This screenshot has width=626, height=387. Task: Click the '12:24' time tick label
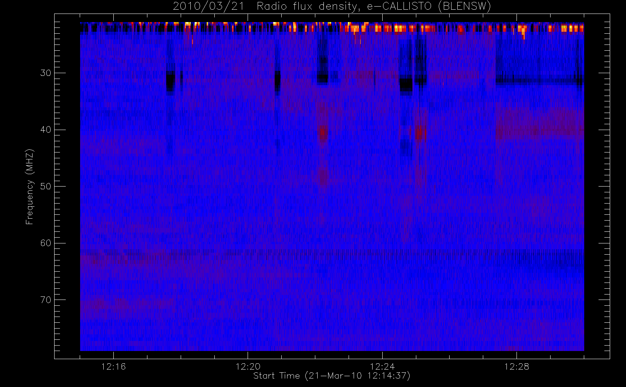coord(382,366)
